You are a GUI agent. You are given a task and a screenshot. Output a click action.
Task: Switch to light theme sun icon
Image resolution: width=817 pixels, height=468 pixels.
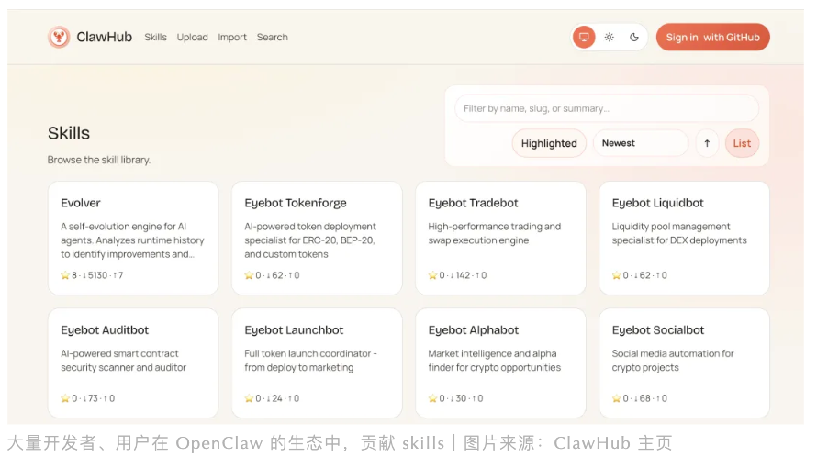609,38
